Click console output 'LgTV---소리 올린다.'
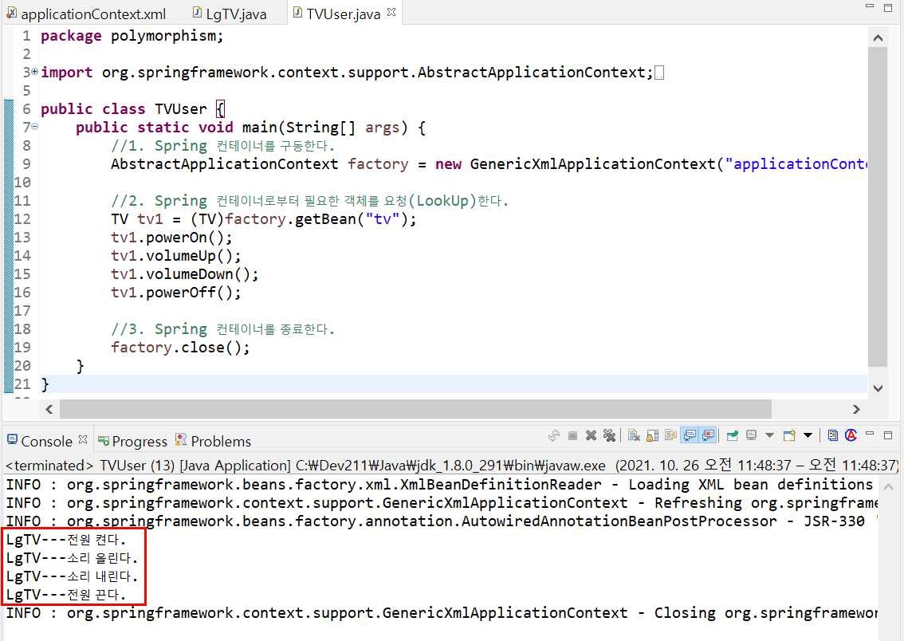 click(72, 559)
